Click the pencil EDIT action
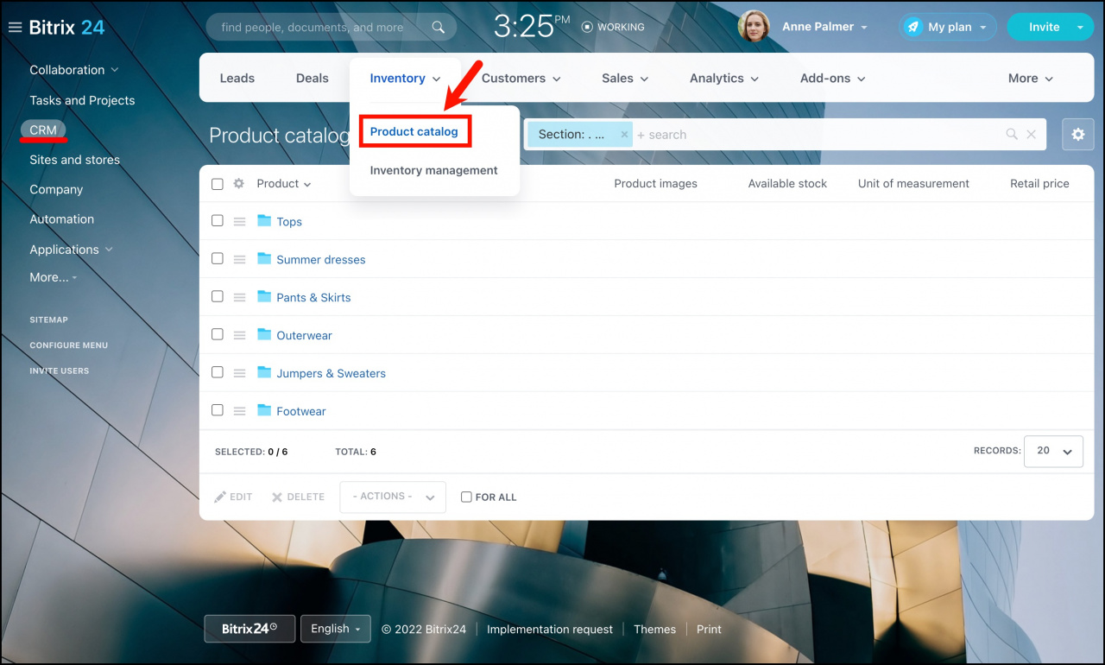The height and width of the screenshot is (665, 1105). point(233,497)
